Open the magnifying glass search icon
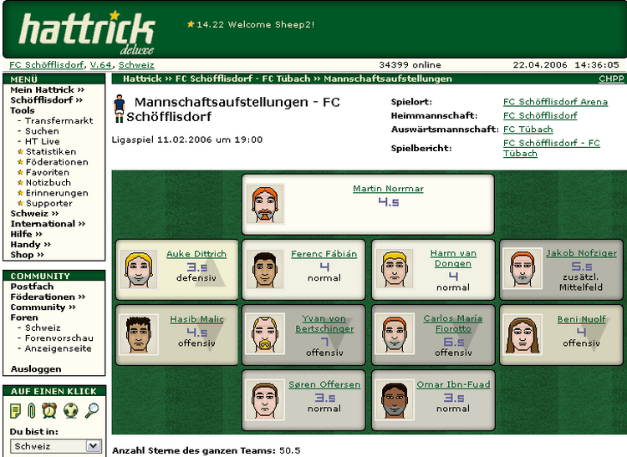Image resolution: width=627 pixels, height=457 pixels. click(x=92, y=411)
